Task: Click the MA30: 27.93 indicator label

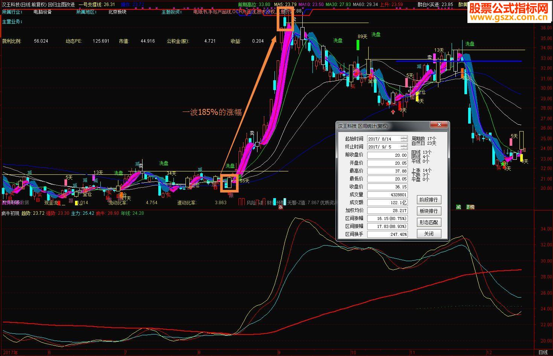Action: click(338, 5)
